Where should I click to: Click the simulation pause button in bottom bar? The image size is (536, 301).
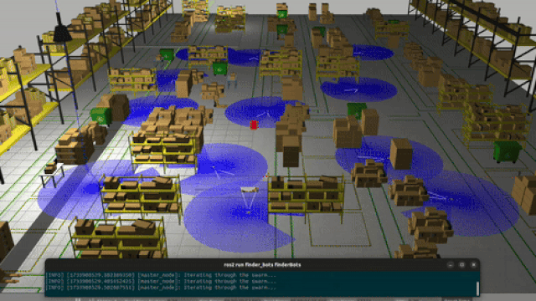coord(78,299)
